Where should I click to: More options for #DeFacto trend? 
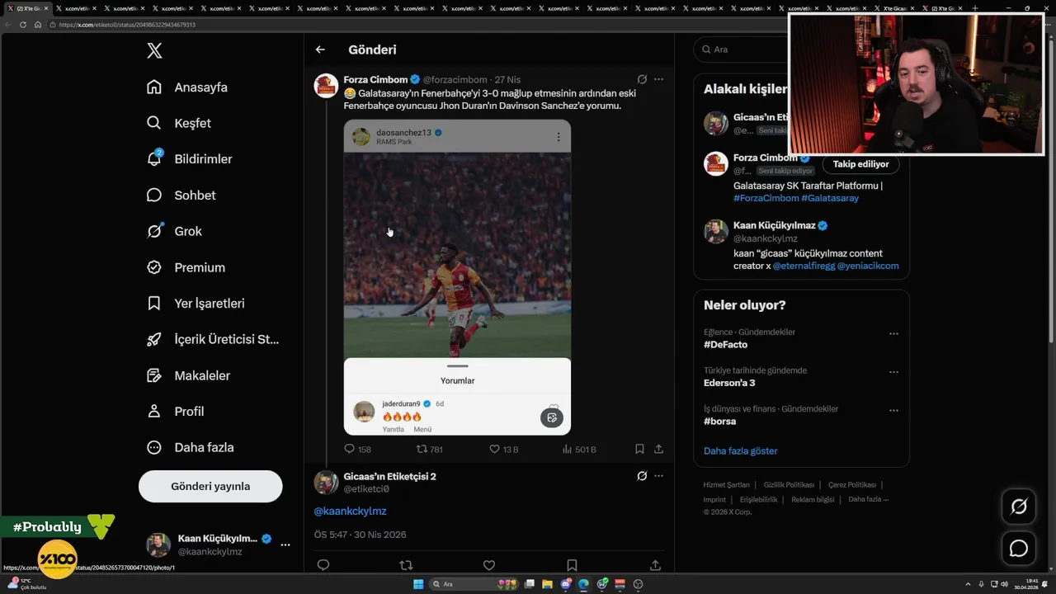pyautogui.click(x=893, y=334)
